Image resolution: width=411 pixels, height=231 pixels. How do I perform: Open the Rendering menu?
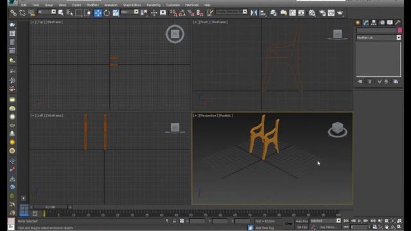click(x=153, y=5)
